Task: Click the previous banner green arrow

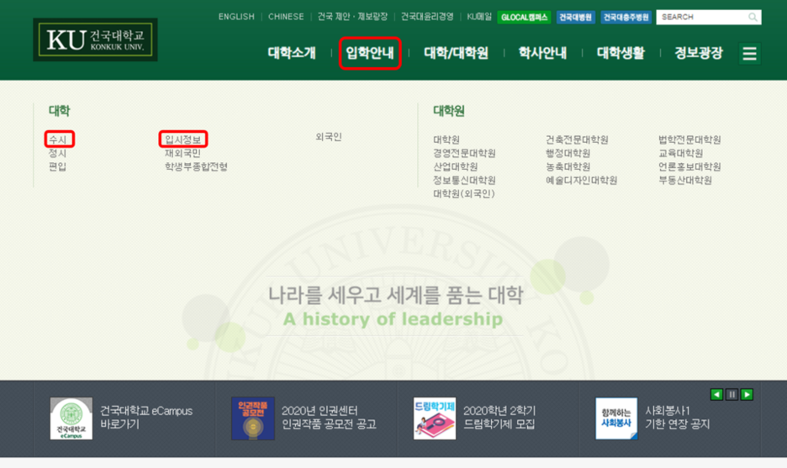Action: [716, 395]
